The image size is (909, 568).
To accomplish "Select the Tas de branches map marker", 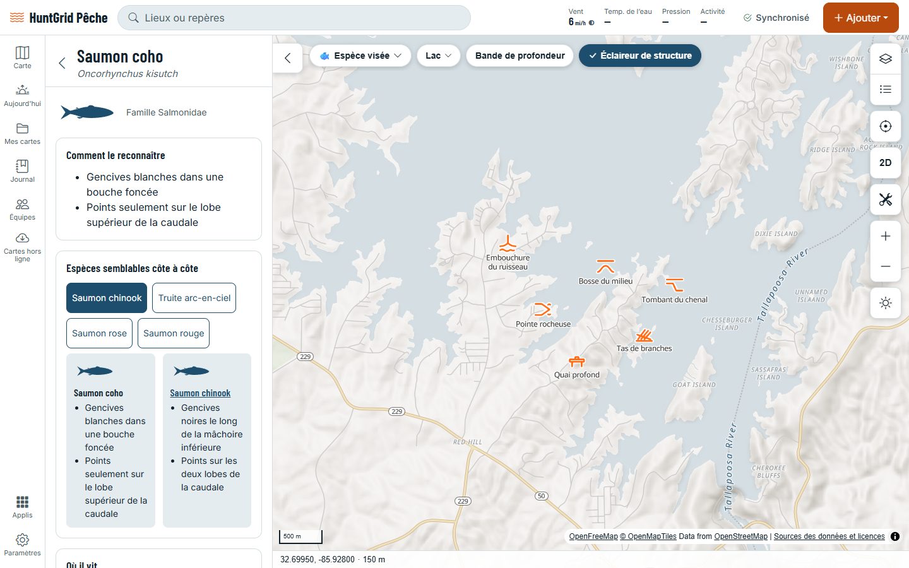I will pos(644,334).
